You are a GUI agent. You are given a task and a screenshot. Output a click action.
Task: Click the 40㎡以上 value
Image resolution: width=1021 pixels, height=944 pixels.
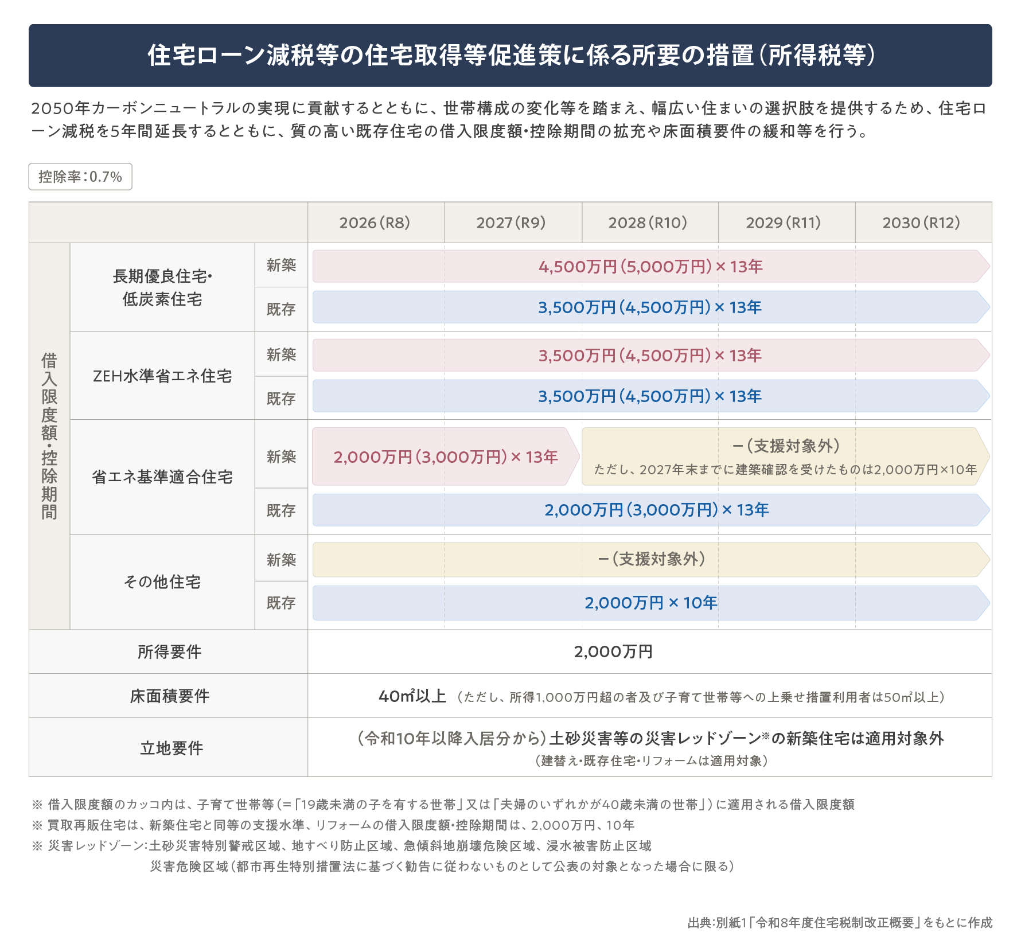(x=412, y=696)
